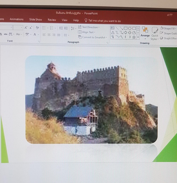Open the Review ribbon tab
177x183 pixels.
coord(52,20)
